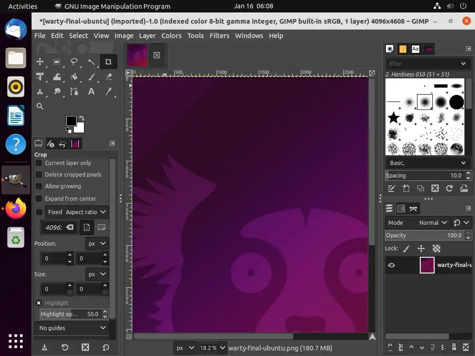Edit the selected brush
Screen dimensions: 475x356
[x=392, y=188]
